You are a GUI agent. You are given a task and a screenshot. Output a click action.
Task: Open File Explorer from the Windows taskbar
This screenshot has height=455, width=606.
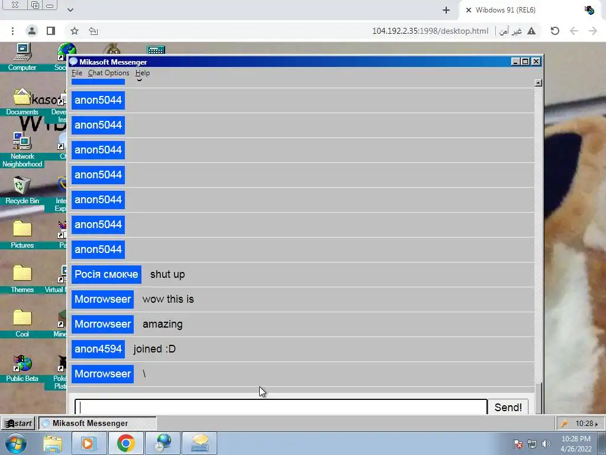[53, 443]
